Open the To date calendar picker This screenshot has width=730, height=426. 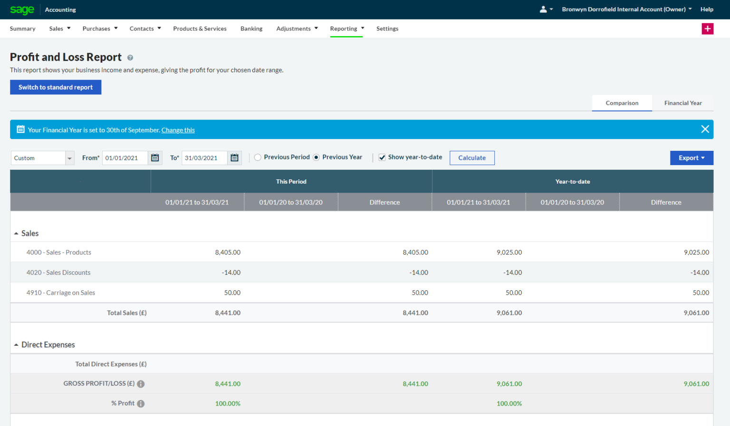[x=234, y=158]
